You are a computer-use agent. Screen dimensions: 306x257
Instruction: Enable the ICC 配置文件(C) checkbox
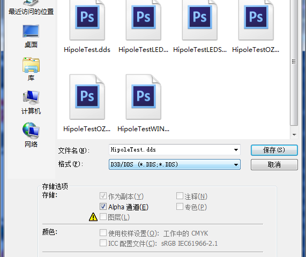[103, 243]
